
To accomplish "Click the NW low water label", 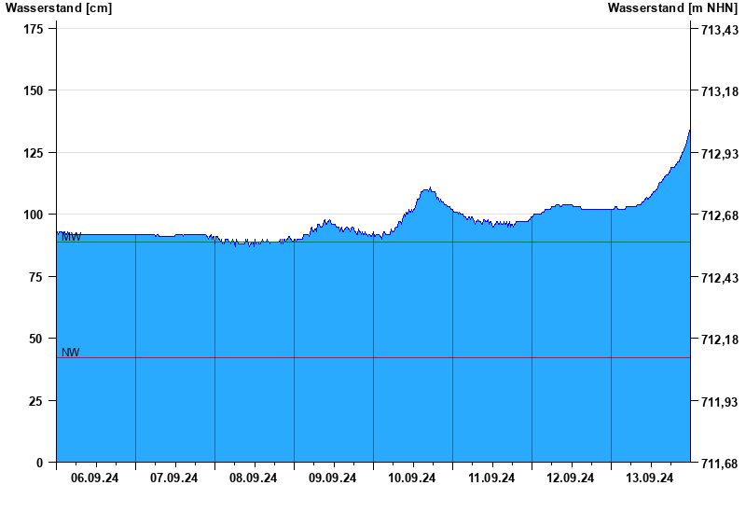I will (71, 353).
